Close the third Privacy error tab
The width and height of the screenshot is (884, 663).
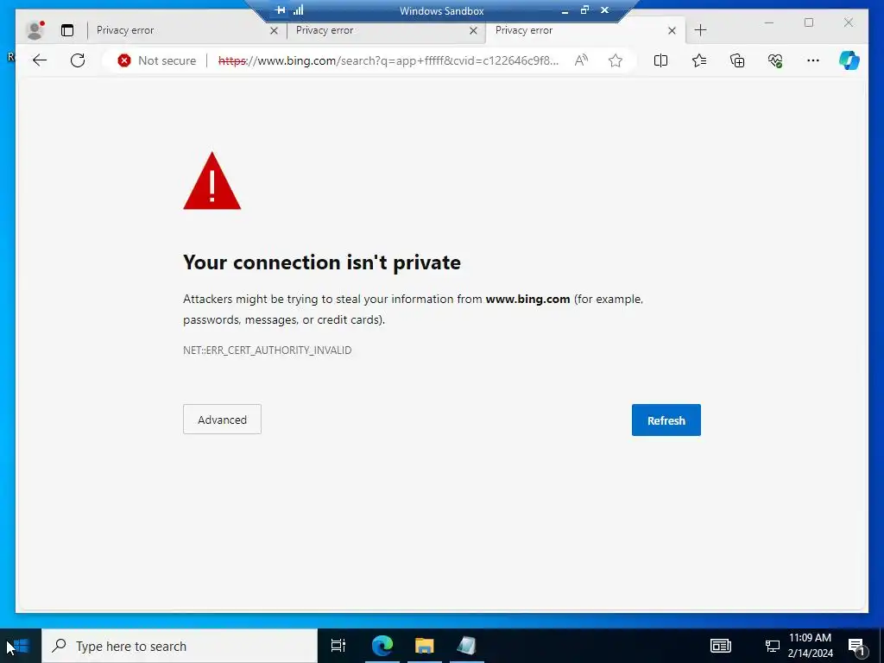(672, 30)
